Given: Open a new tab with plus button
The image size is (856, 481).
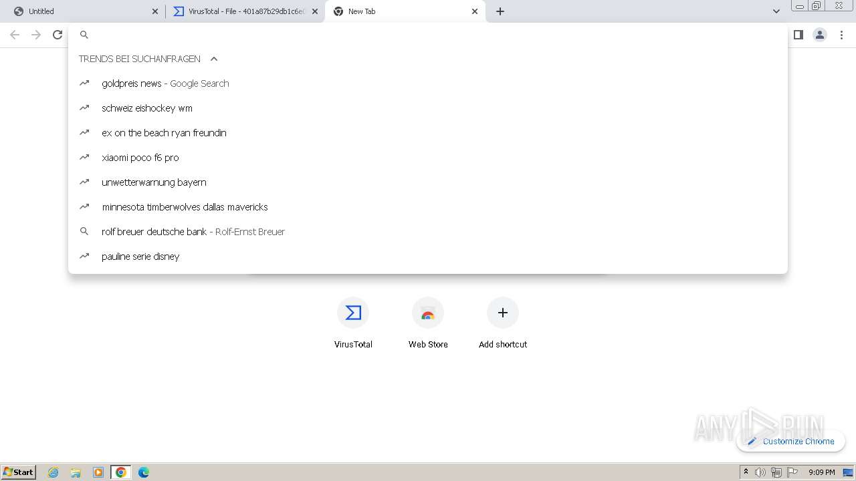Looking at the screenshot, I should (500, 11).
